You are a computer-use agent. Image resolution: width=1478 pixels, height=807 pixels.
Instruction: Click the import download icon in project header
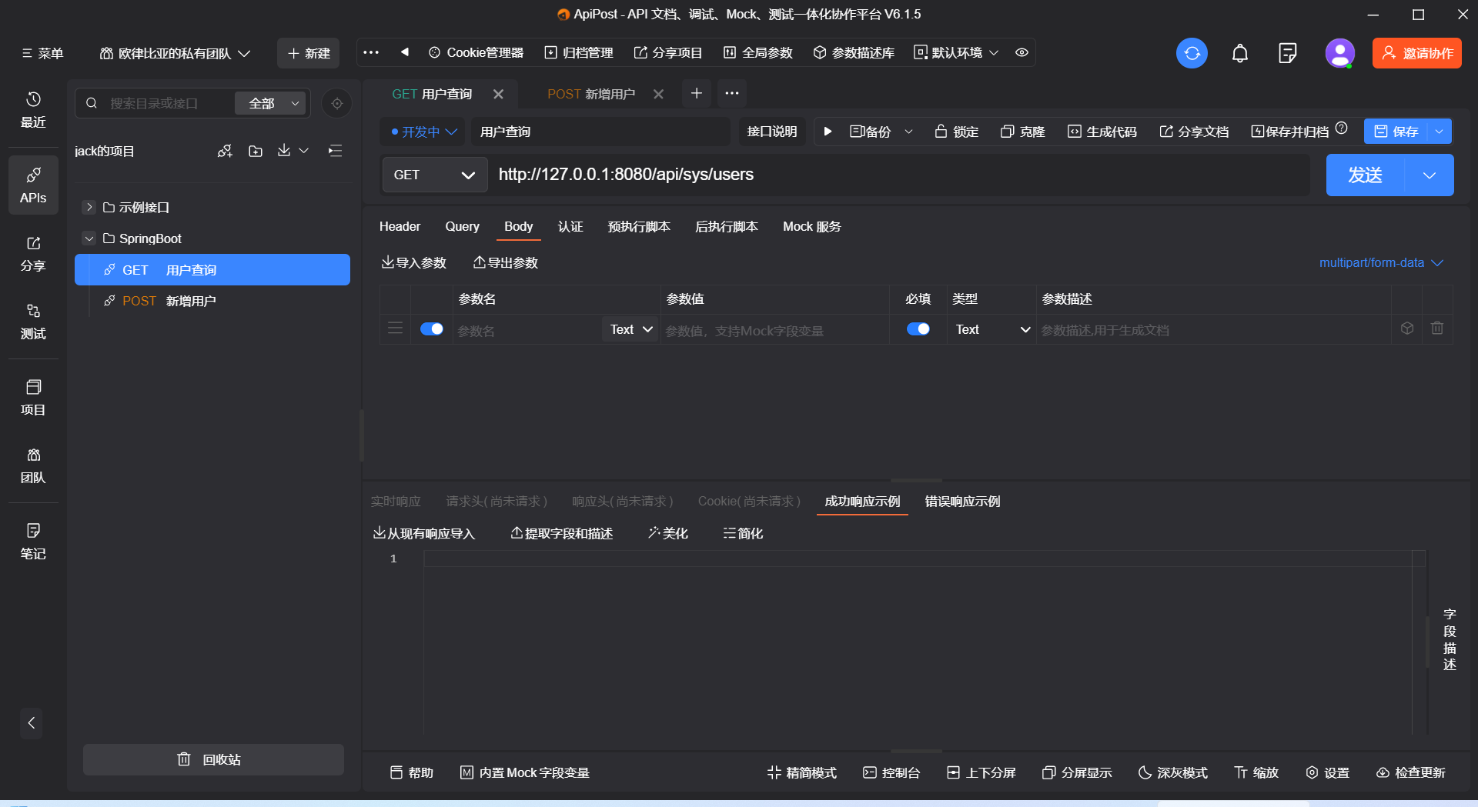click(x=284, y=151)
